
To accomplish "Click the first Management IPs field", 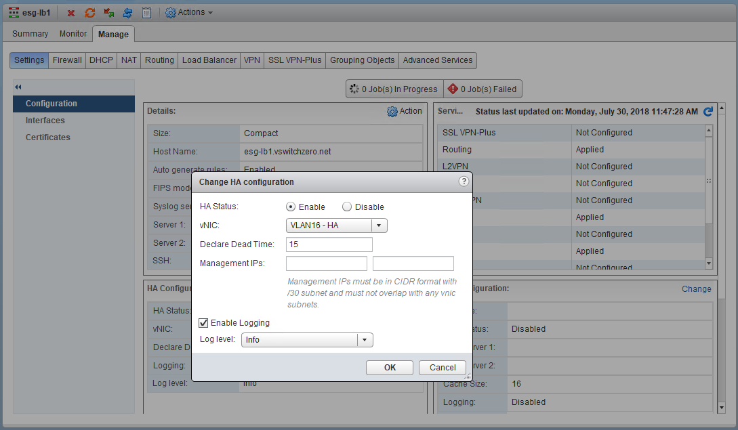I will tap(327, 263).
